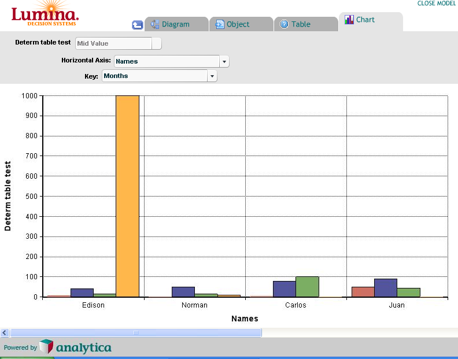Viewport: 458px width, 359px height.
Task: Click the Months field in Key
Action: pos(154,76)
